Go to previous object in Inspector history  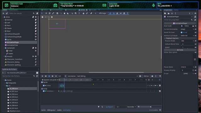190,13
